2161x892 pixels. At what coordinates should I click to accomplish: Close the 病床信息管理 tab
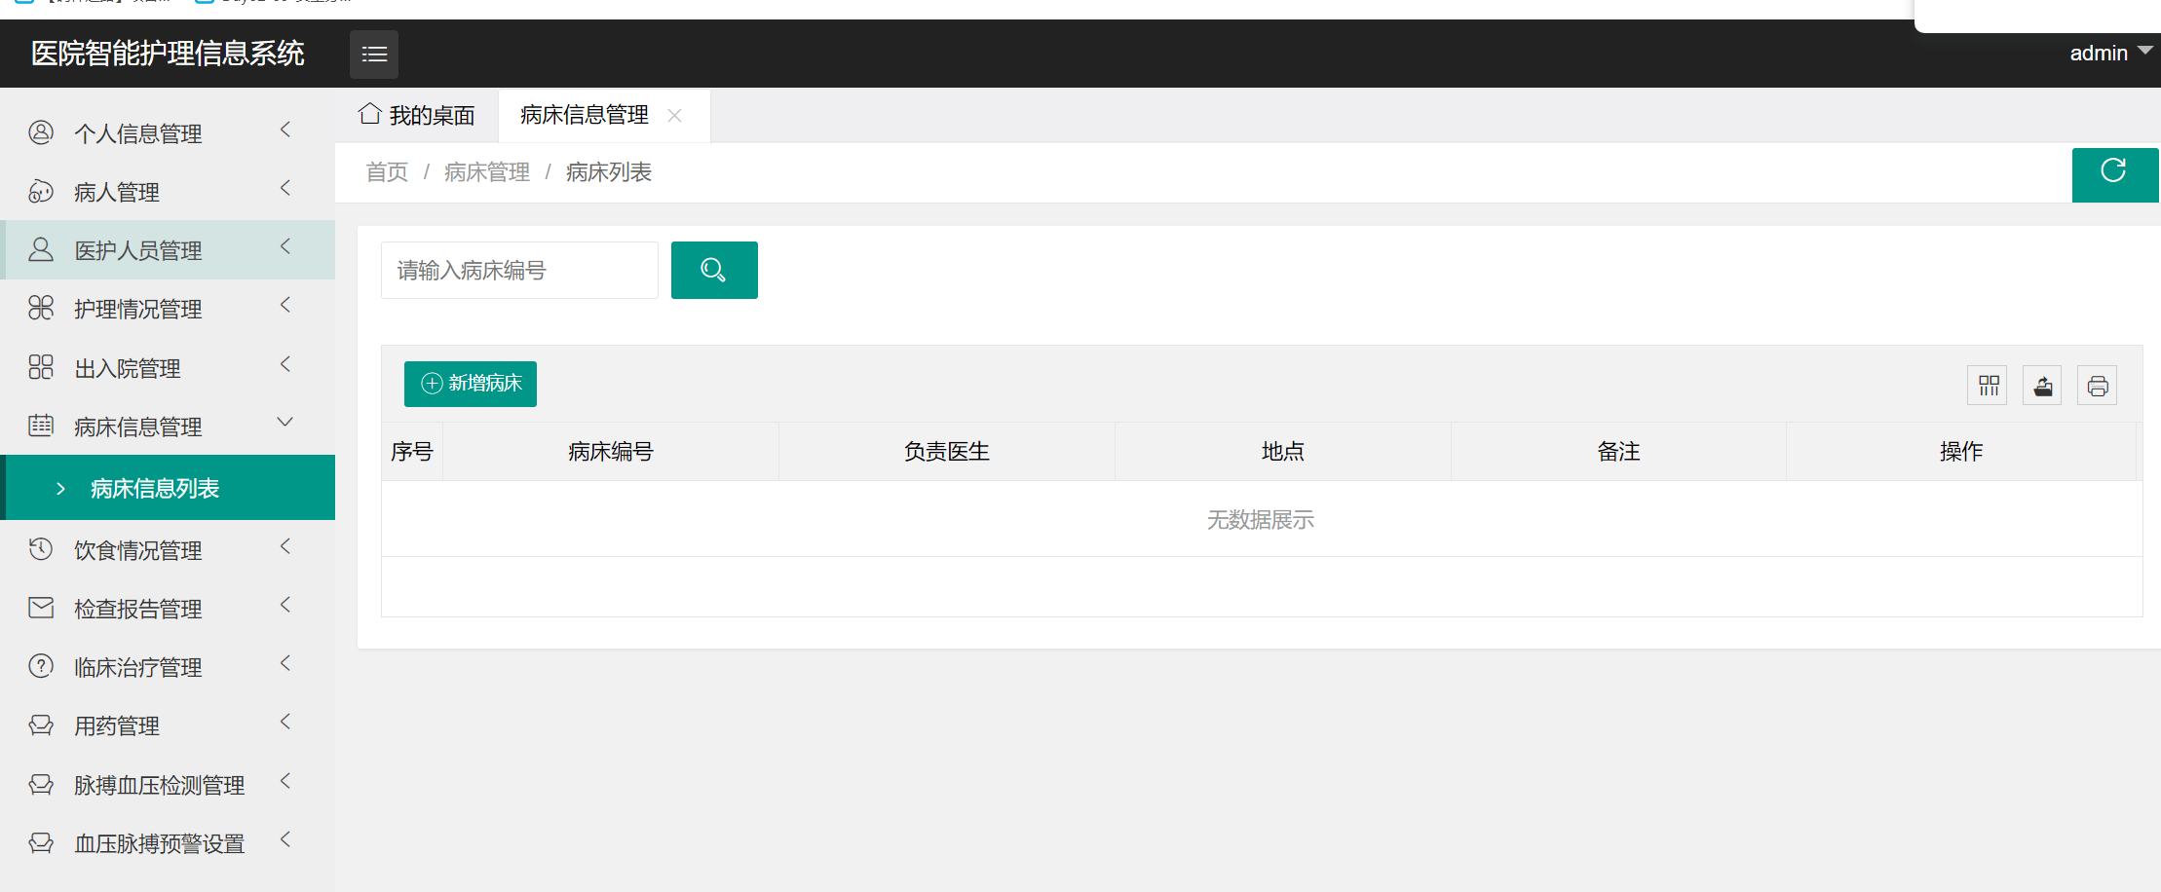(673, 115)
